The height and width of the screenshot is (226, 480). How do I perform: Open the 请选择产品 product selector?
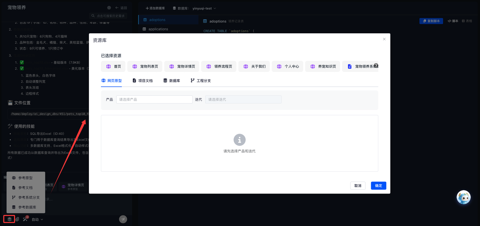click(x=154, y=100)
